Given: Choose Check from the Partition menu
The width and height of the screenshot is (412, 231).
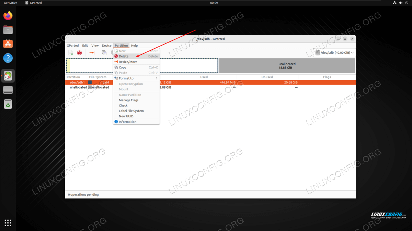Looking at the screenshot, I should click(x=136, y=105).
